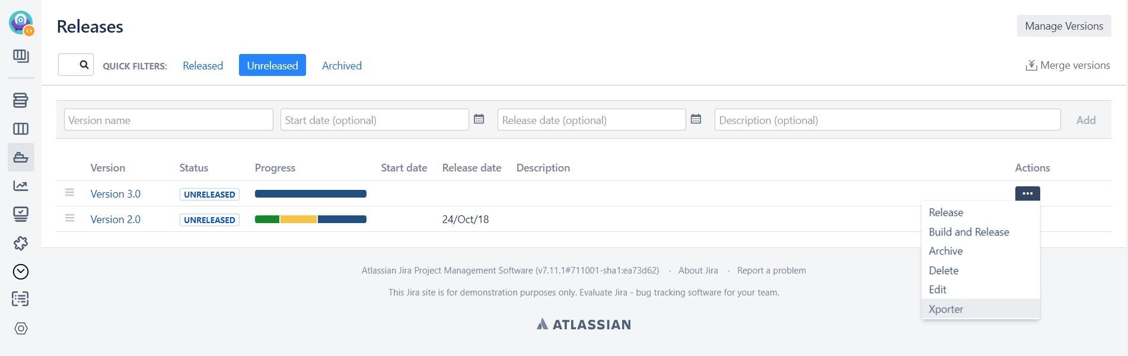Toggle the Released quick filter
The height and width of the screenshot is (356, 1128).
click(203, 65)
